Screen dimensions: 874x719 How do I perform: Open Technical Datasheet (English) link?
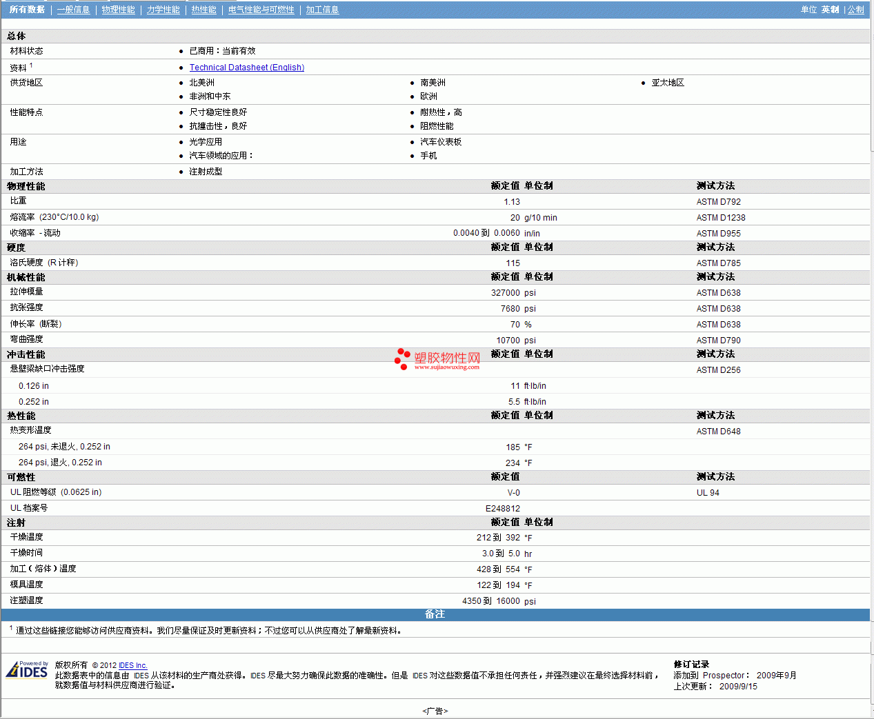tap(246, 68)
